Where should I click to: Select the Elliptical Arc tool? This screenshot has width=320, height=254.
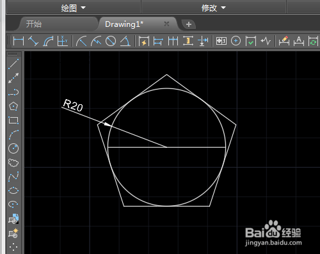coord(13,204)
